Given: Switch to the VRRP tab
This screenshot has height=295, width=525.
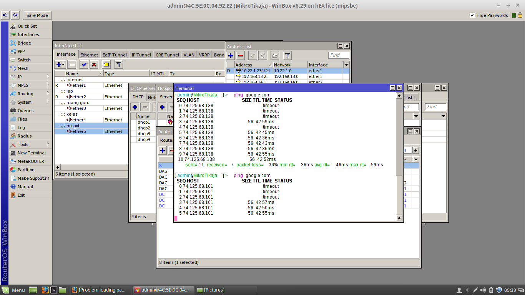Looking at the screenshot, I should pyautogui.click(x=204, y=55).
